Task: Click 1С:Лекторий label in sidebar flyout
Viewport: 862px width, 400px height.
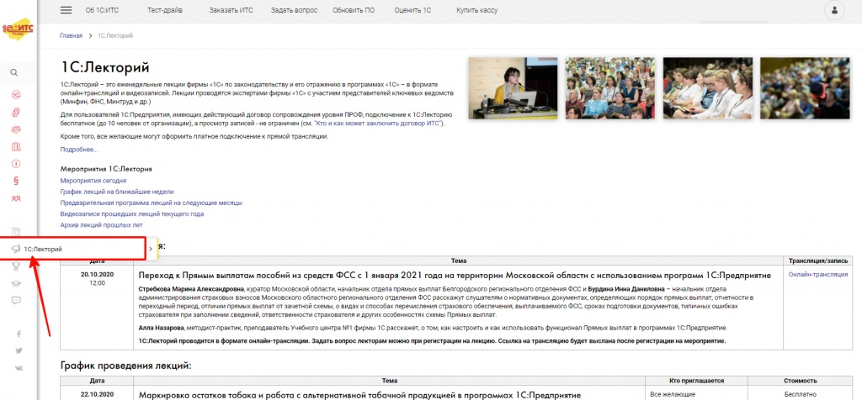Action: pos(43,249)
